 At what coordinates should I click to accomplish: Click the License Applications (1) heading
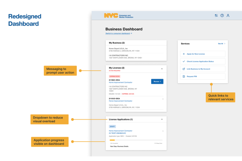click(x=121, y=119)
